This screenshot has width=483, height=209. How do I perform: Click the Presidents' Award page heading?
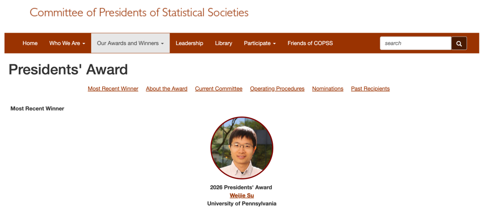(68, 70)
